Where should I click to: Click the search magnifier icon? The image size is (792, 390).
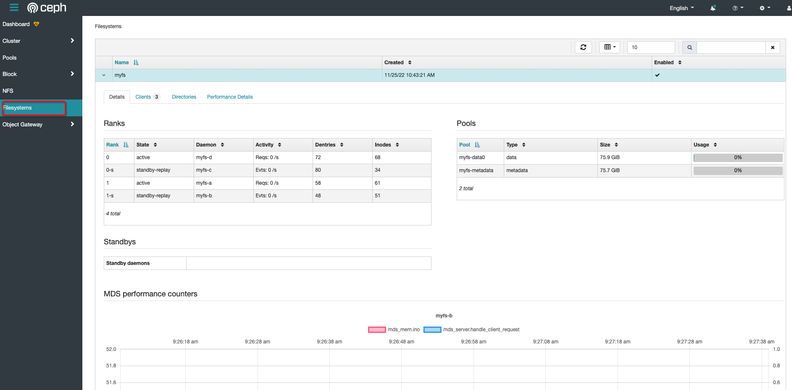tap(689, 47)
